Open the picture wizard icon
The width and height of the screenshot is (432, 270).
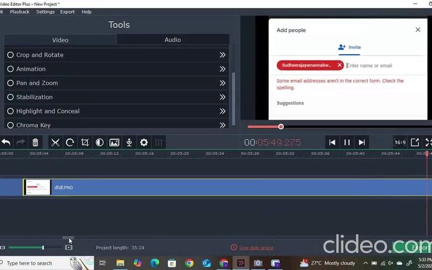click(x=114, y=142)
